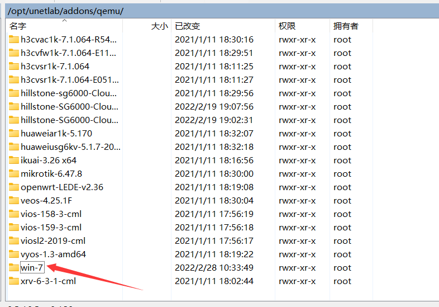
Task: Sort by 权限 column header
Action: pyautogui.click(x=302, y=26)
